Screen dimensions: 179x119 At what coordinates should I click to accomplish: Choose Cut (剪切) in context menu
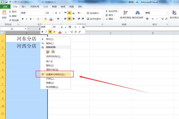[x=55, y=39]
